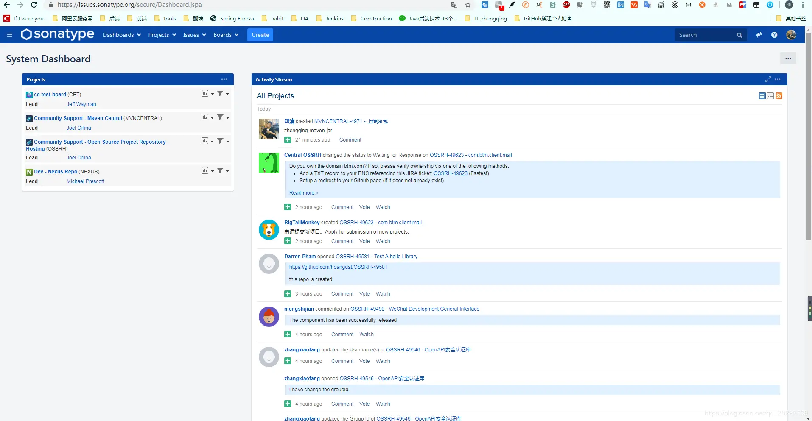Open the Issues menu
812x421 pixels.
tap(194, 35)
